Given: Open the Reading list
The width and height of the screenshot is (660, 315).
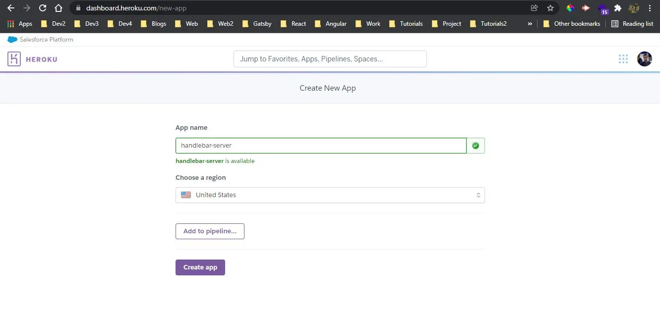Looking at the screenshot, I should point(632,23).
